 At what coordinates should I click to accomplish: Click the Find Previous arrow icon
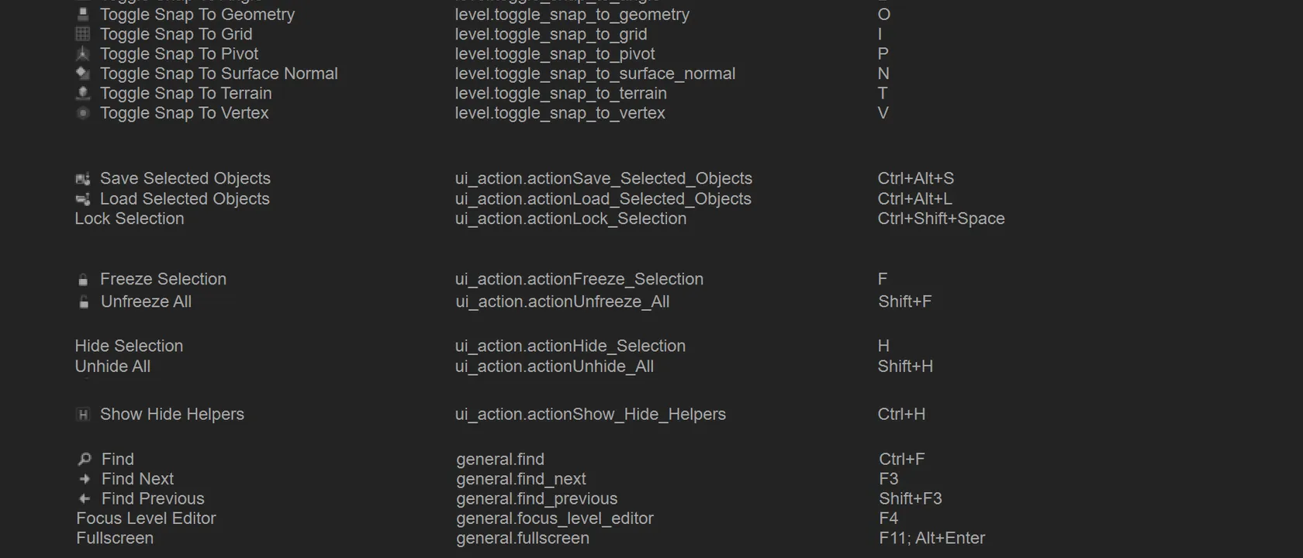tap(85, 499)
